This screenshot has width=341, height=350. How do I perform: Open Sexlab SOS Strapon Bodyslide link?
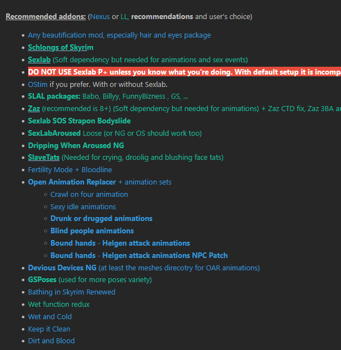[x=79, y=121]
